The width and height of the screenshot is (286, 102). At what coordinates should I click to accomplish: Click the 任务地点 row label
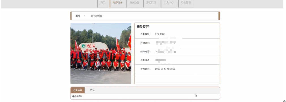pos(145,60)
